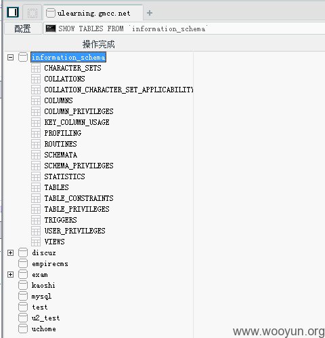
Task: Click the TRIGGERS table icon
Action: pyautogui.click(x=36, y=220)
